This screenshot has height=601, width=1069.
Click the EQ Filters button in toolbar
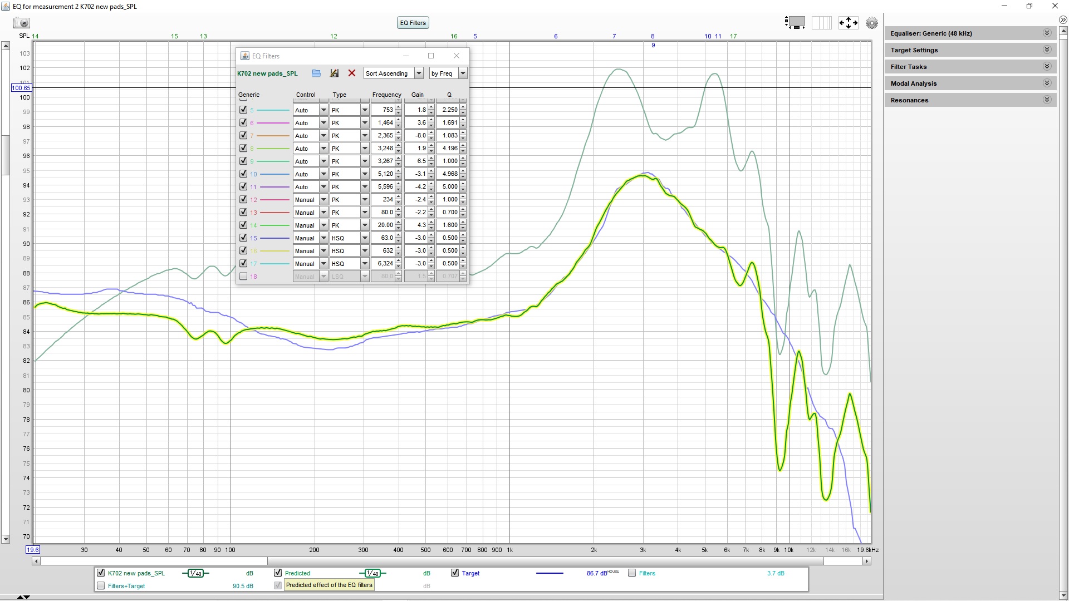(412, 23)
